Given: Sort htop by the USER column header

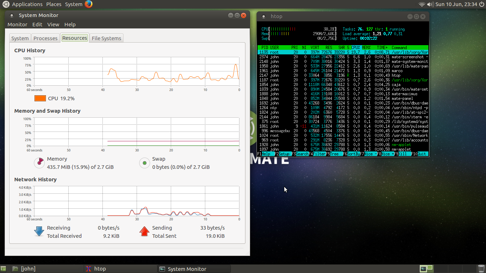Looking at the screenshot, I should click(275, 48).
